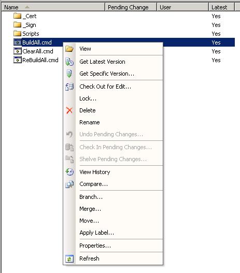Click the BuildAll.cmd file icon
The height and width of the screenshot is (273, 240).
click(x=18, y=42)
